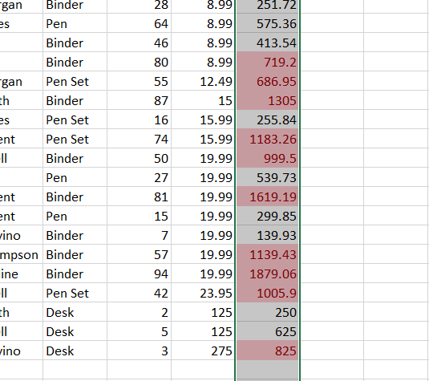
Task: Select the highlighted 1305 total cell
Action: pos(267,100)
